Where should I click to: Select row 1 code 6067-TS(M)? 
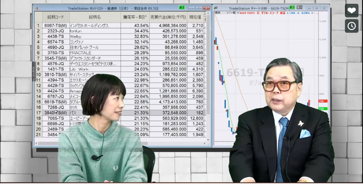click(x=55, y=26)
